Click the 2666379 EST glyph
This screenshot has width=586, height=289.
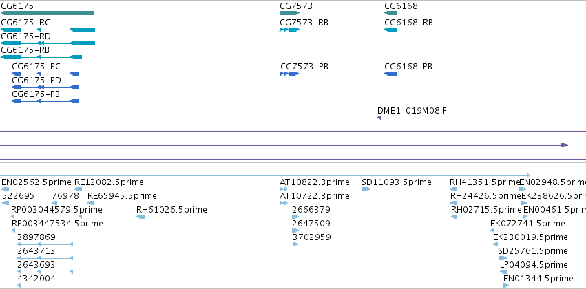[x=295, y=217]
